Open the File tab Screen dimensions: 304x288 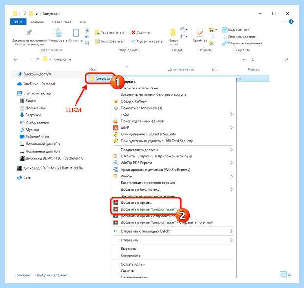click(x=18, y=22)
